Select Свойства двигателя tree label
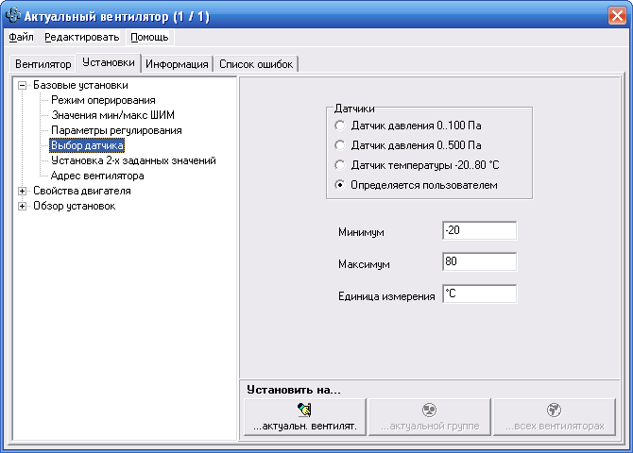The height and width of the screenshot is (453, 633). pos(82,191)
